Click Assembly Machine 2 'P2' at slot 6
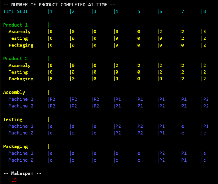218x184 pixels. (162, 106)
